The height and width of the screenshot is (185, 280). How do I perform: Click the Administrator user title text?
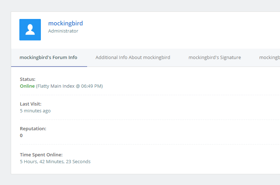[x=63, y=31]
